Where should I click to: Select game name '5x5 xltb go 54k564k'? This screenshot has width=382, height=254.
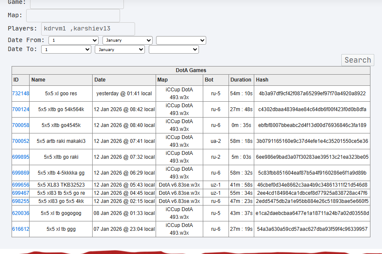pyautogui.click(x=61, y=109)
